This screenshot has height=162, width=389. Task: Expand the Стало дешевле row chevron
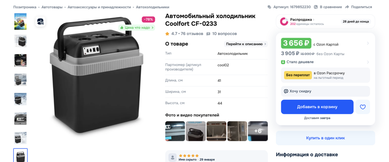(368, 62)
